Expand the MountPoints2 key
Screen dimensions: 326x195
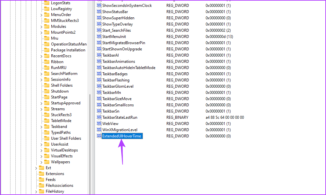(x=41, y=33)
